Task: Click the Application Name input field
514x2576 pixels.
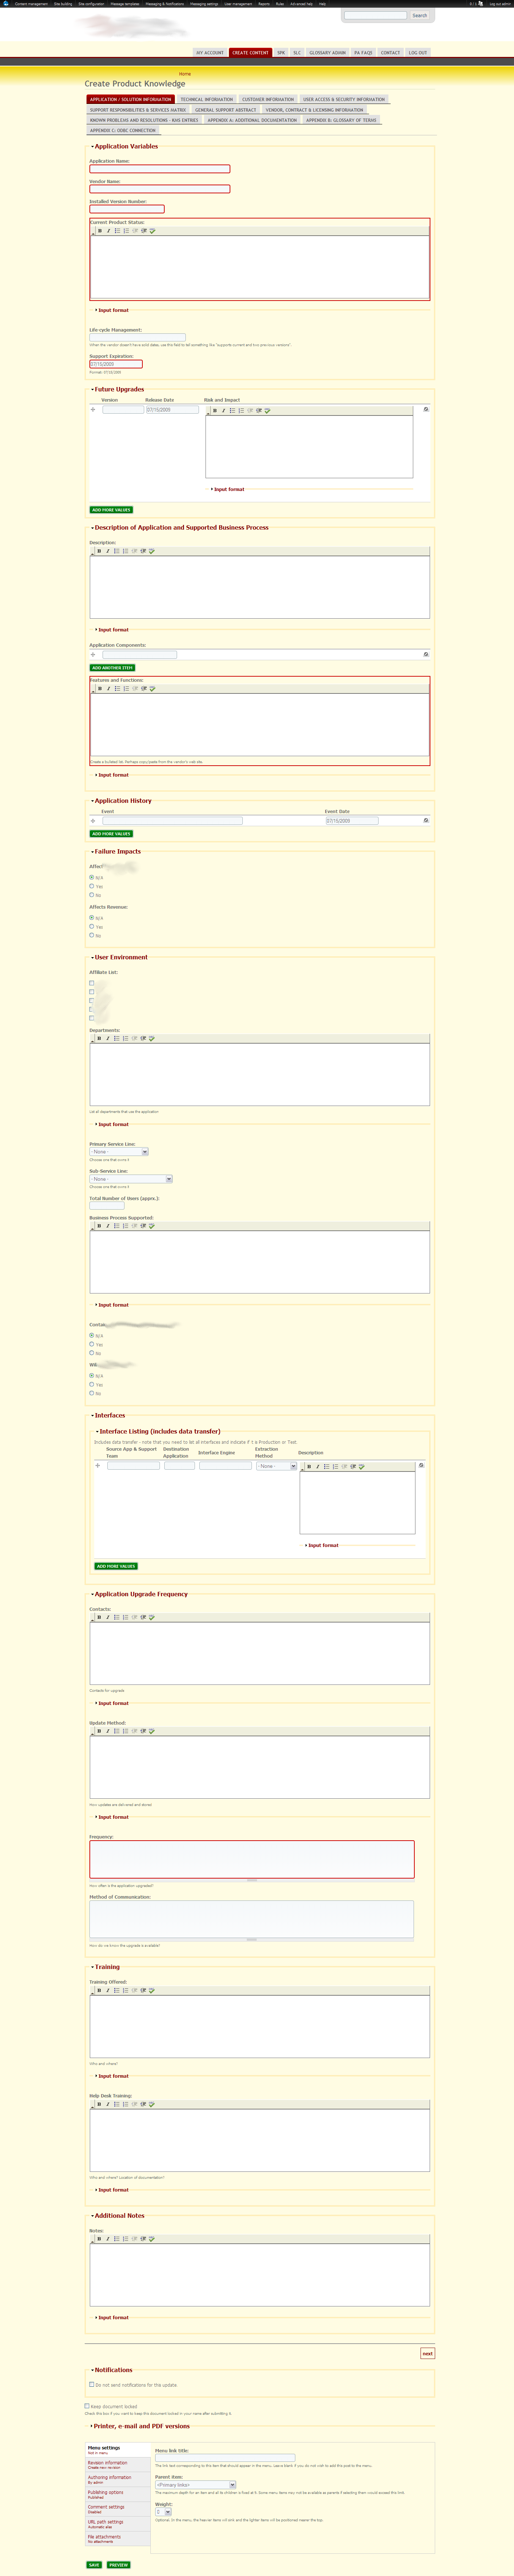Action: [160, 169]
